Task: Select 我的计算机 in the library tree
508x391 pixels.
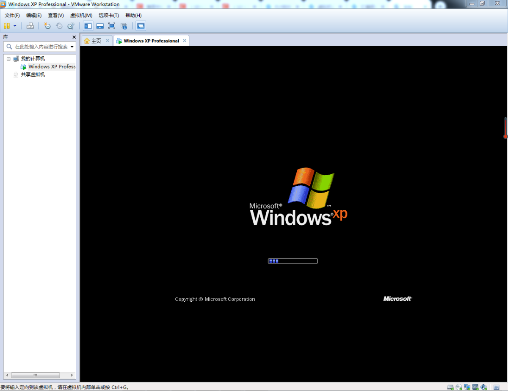Action: click(33, 59)
